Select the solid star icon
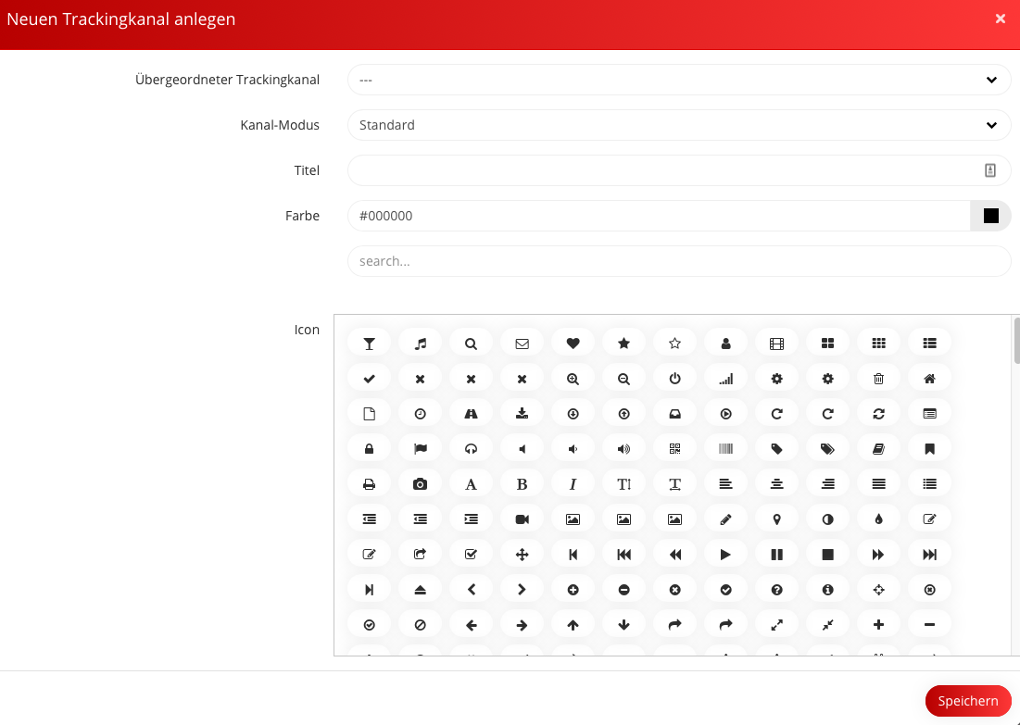1020x725 pixels. (623, 344)
